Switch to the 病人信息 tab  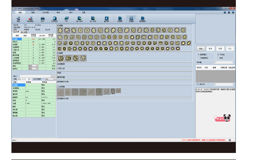point(24,32)
